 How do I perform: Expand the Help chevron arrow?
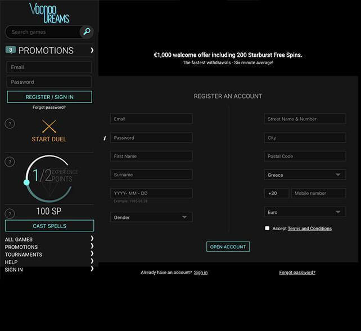(x=92, y=261)
